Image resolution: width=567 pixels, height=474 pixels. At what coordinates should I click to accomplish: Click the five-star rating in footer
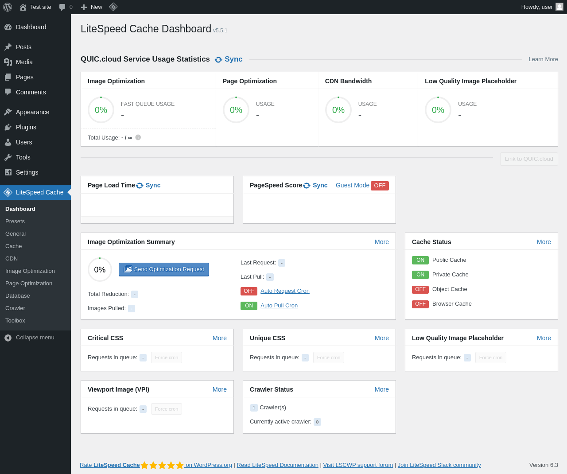click(x=162, y=465)
